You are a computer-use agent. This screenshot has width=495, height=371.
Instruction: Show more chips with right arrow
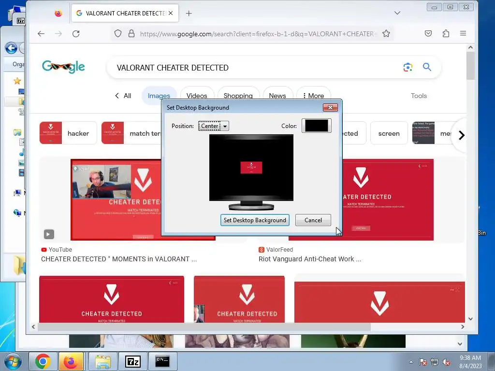coord(461,135)
